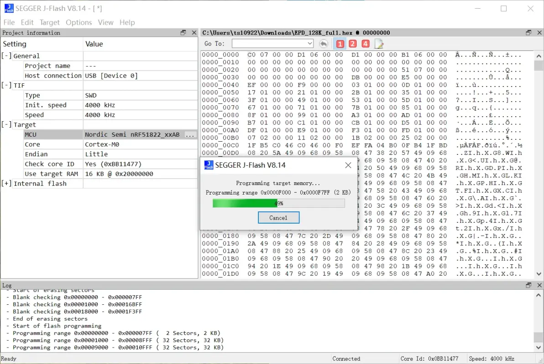Click the Log scroll down arrow
The image size is (544, 364).
click(x=539, y=348)
